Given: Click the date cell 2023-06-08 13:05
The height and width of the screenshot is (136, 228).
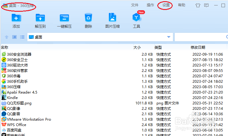Looking at the screenshot, I should click(x=208, y=130).
